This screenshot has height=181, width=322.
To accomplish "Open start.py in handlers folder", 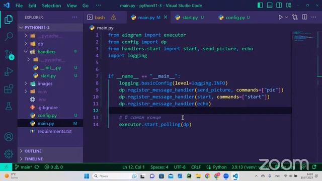I will pos(50,76).
